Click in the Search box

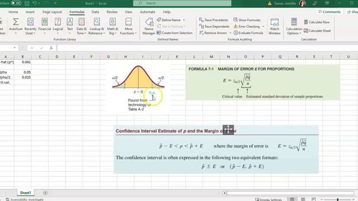(182, 3)
